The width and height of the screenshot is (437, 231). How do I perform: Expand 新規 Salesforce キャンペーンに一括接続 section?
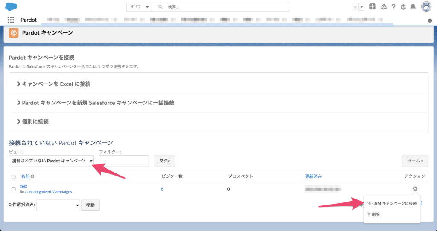(96, 103)
